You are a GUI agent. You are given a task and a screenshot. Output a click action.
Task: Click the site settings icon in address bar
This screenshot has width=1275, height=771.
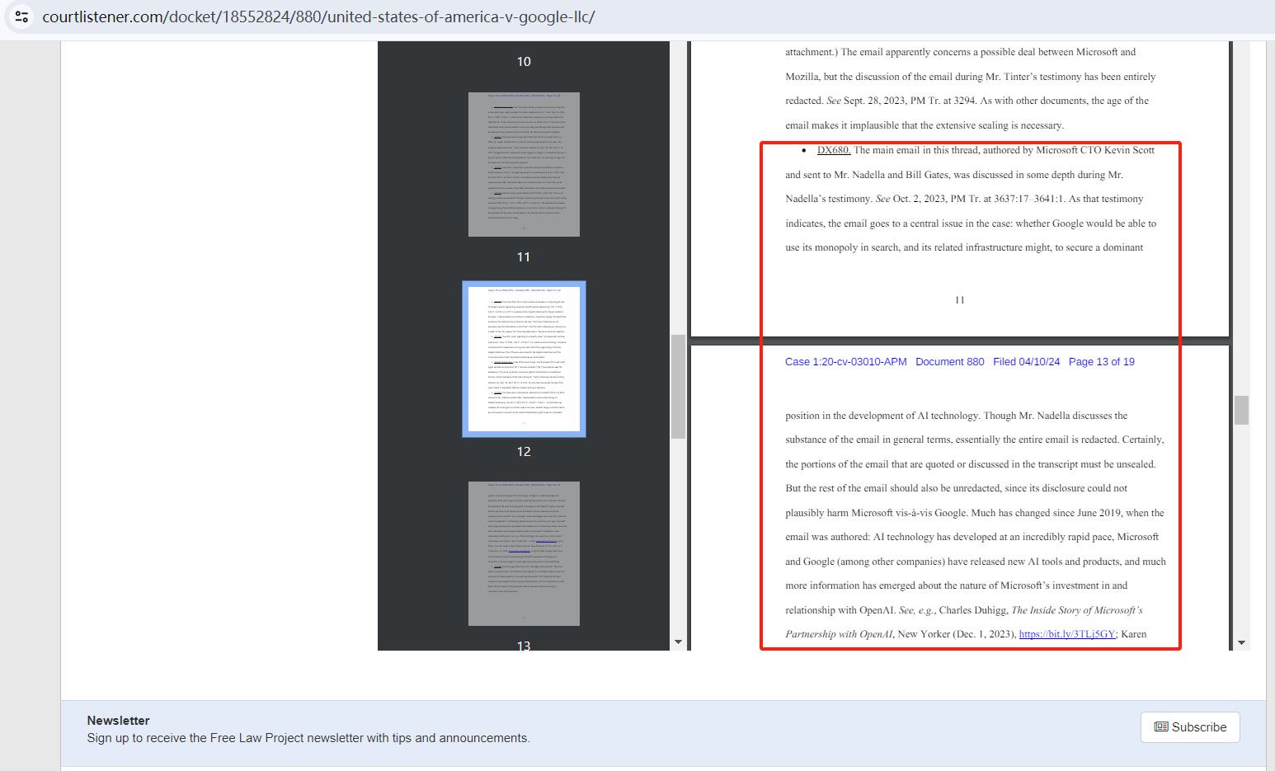21,16
